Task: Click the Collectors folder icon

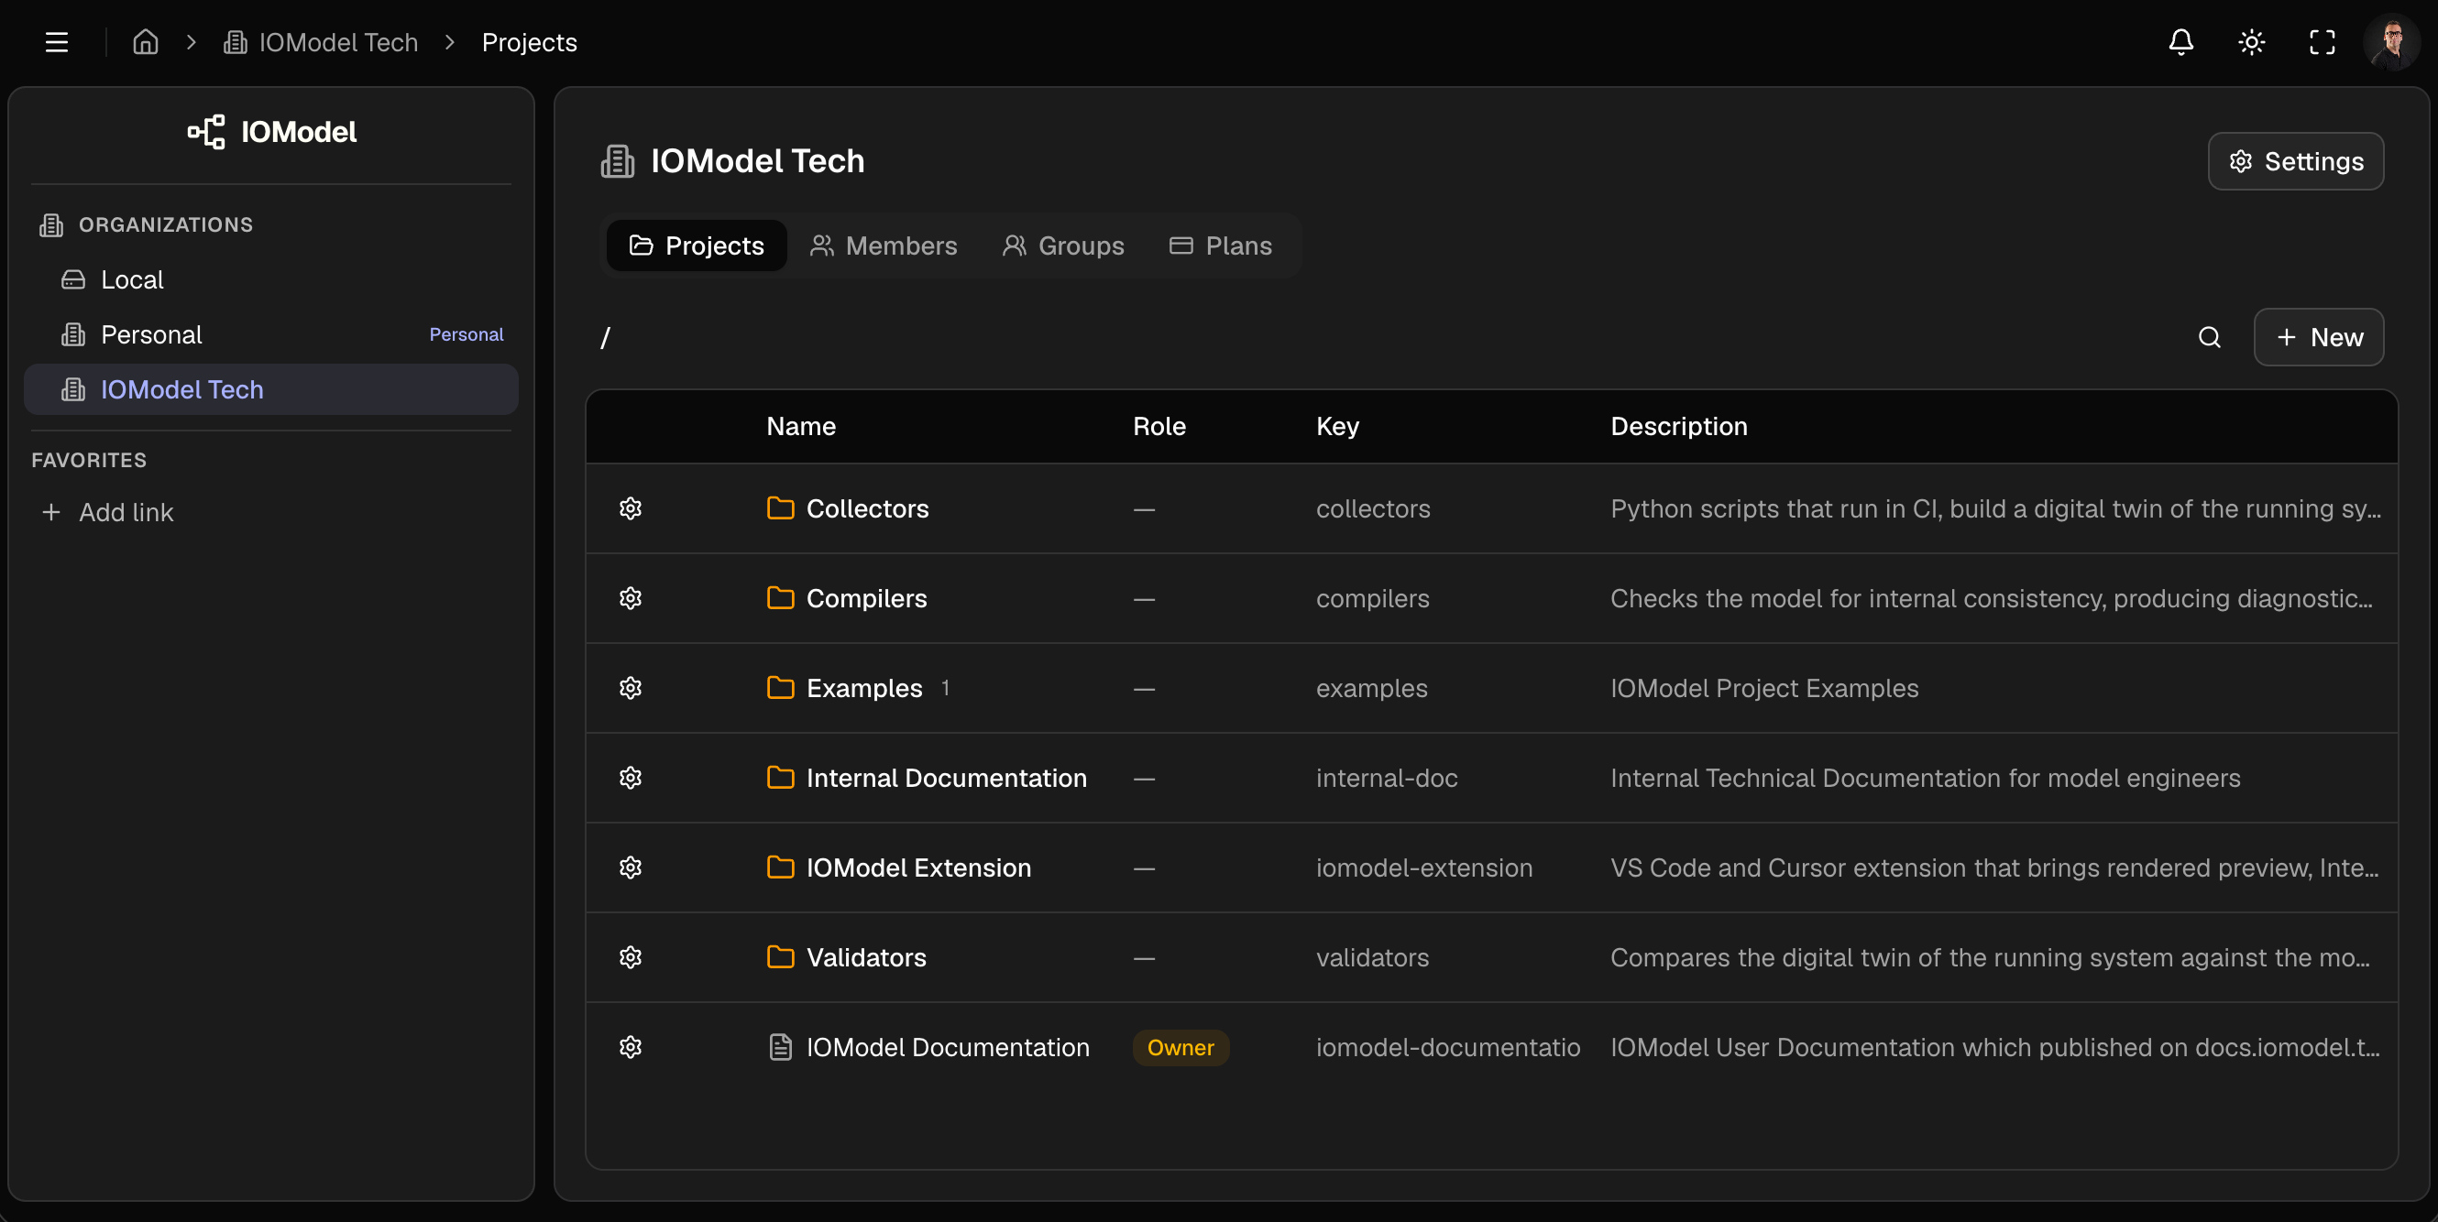Action: (x=780, y=508)
